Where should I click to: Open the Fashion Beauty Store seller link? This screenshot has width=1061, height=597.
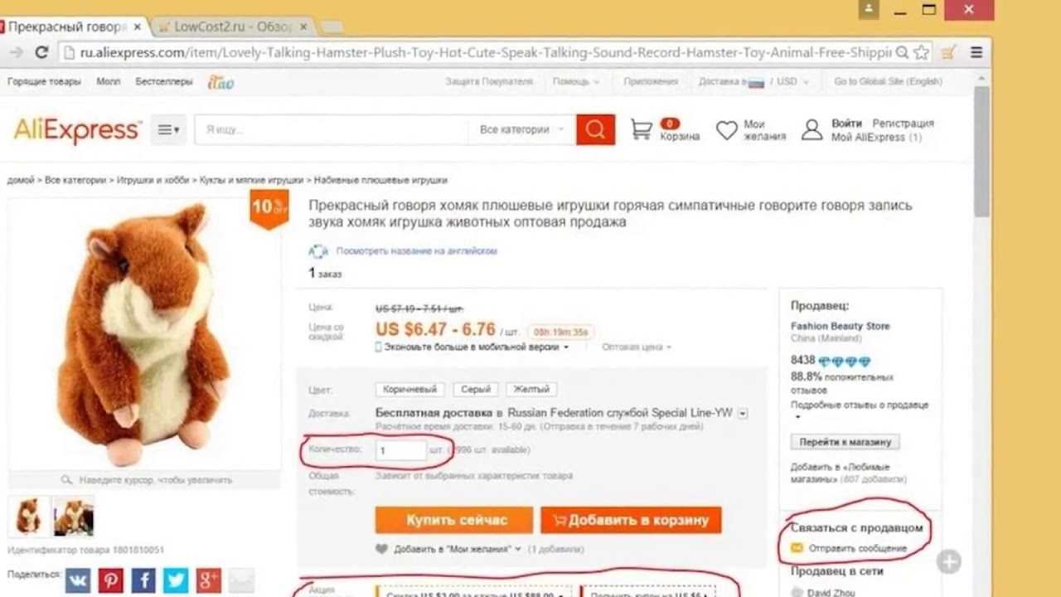click(840, 326)
